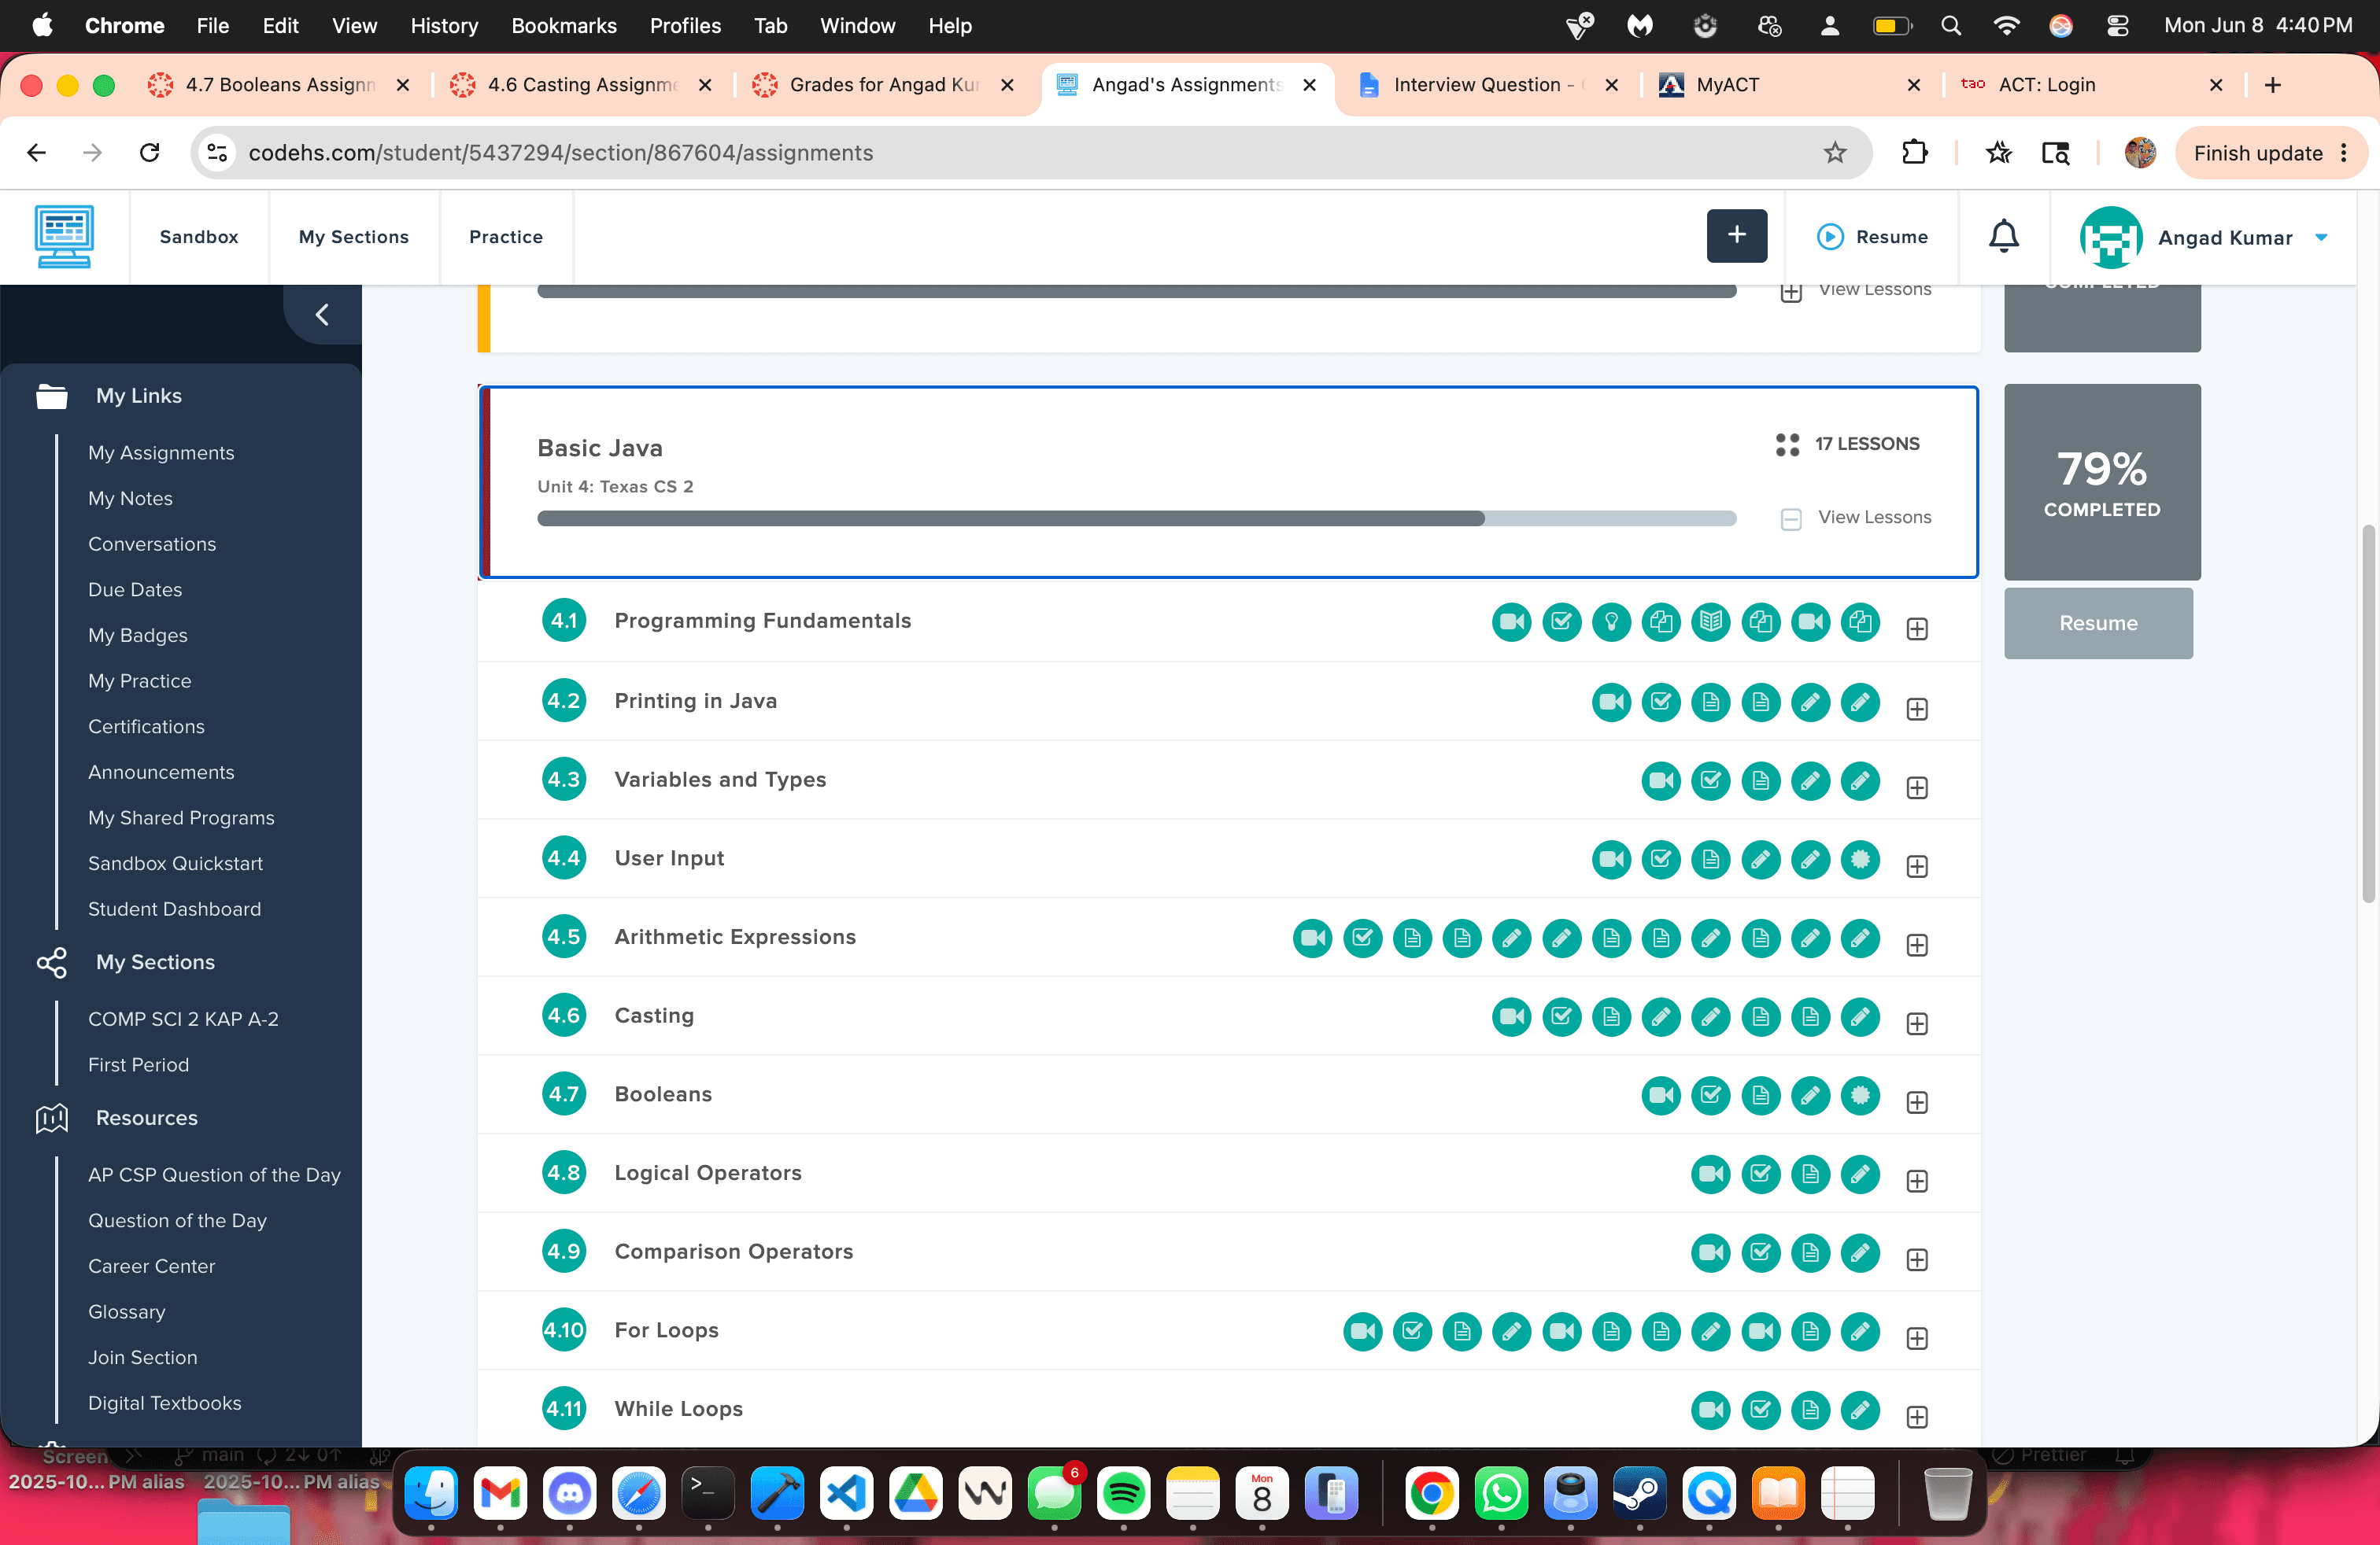Click the Finish update button
Screen dimensions: 2380x1545
[x=2270, y=153]
